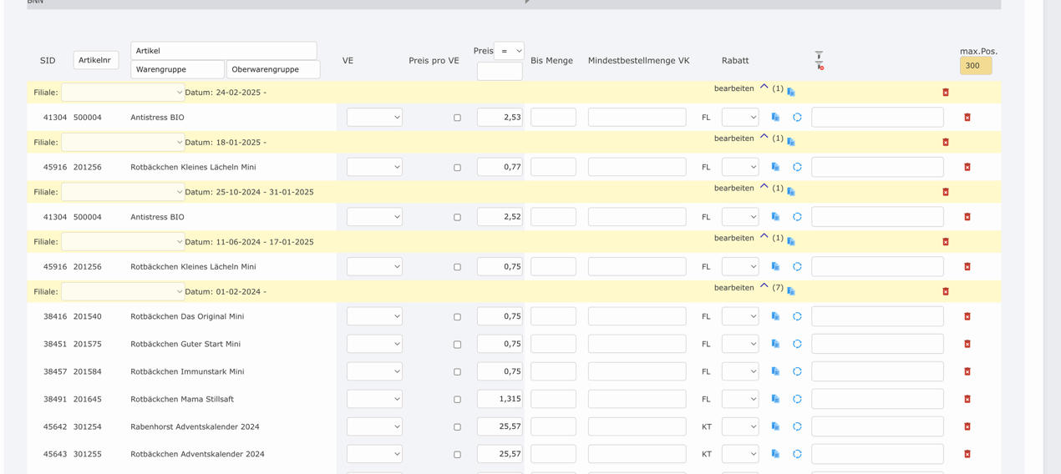Click the Artikelnr header button
The height and width of the screenshot is (474, 1061).
tap(96, 60)
